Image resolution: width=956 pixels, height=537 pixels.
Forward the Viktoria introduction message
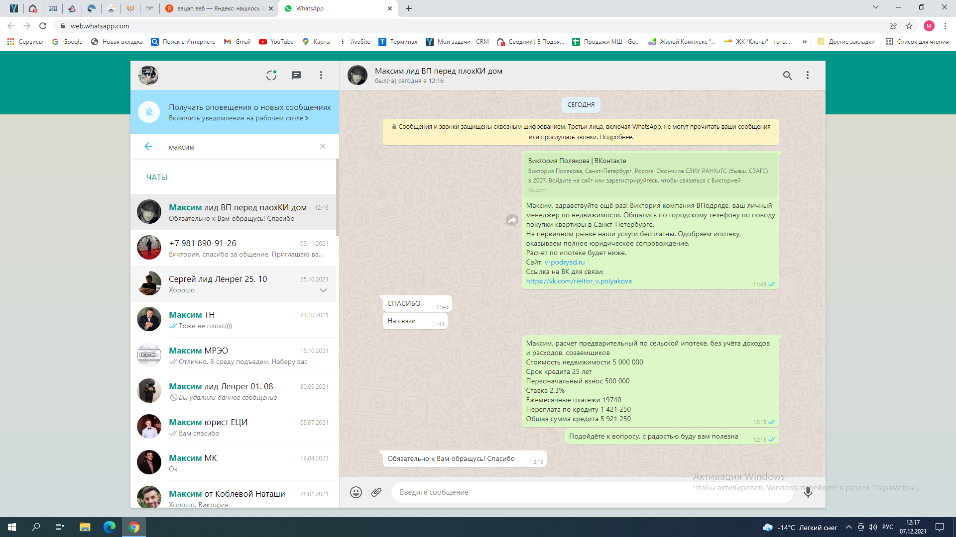click(512, 220)
